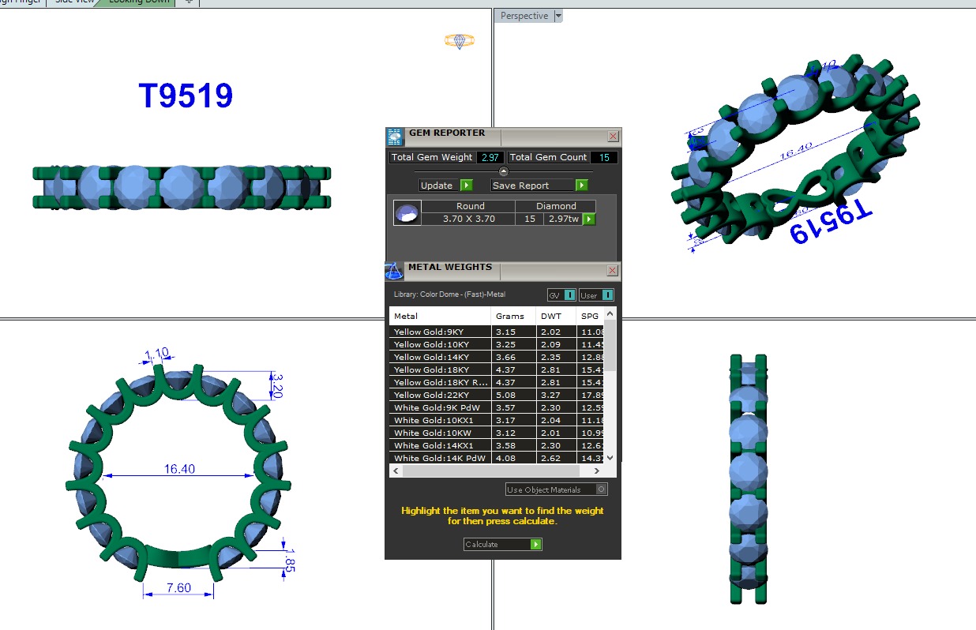The width and height of the screenshot is (976, 630).
Task: Collapse Gem Reporter section with up arrow
Action: [x=504, y=171]
